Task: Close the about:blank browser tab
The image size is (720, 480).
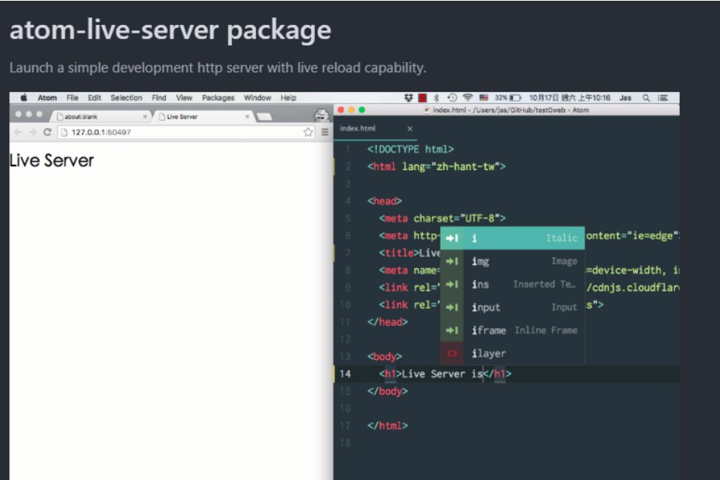Action: pyautogui.click(x=145, y=116)
